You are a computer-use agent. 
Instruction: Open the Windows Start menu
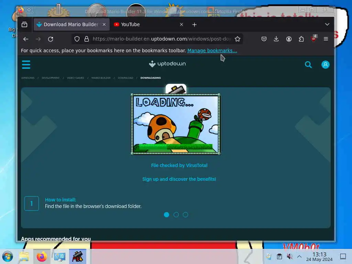click(8, 256)
